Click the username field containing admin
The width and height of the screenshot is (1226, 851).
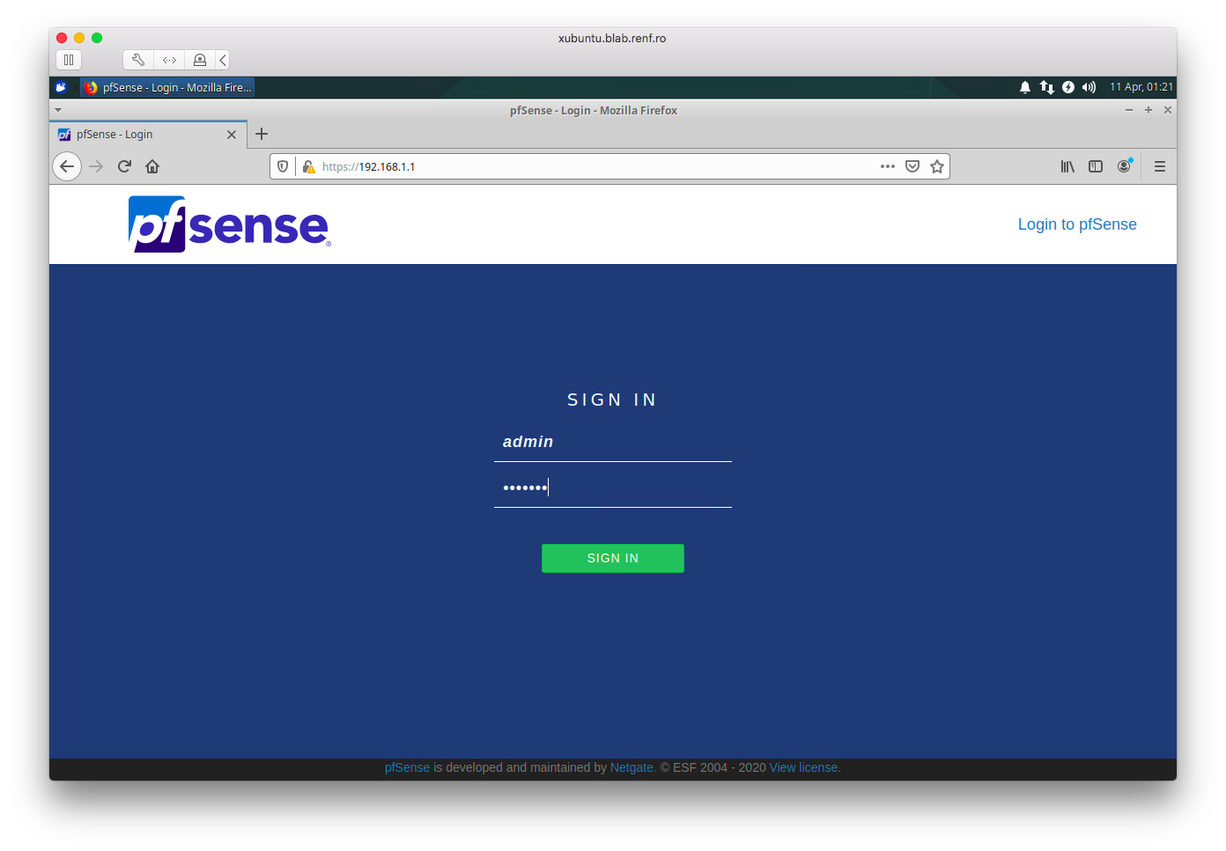point(613,443)
